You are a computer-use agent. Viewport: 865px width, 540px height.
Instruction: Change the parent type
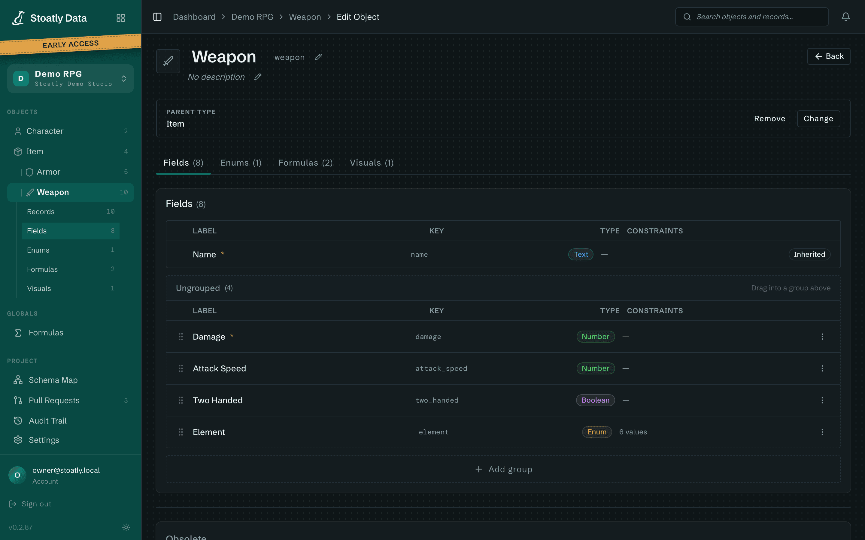(x=818, y=118)
